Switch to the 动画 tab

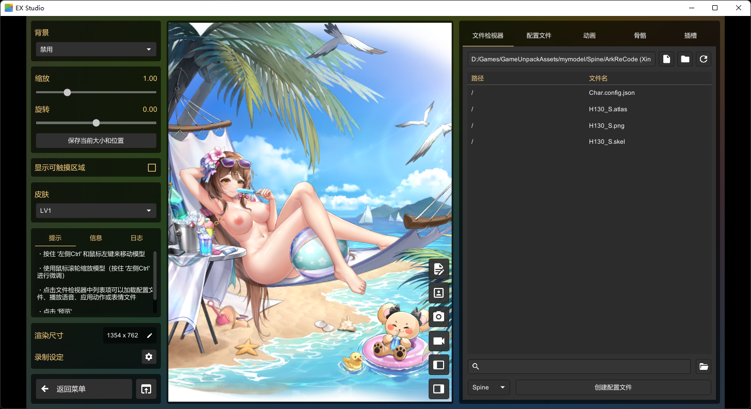590,36
